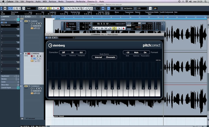Click the volume icon in macOS menu bar

(190, 1)
